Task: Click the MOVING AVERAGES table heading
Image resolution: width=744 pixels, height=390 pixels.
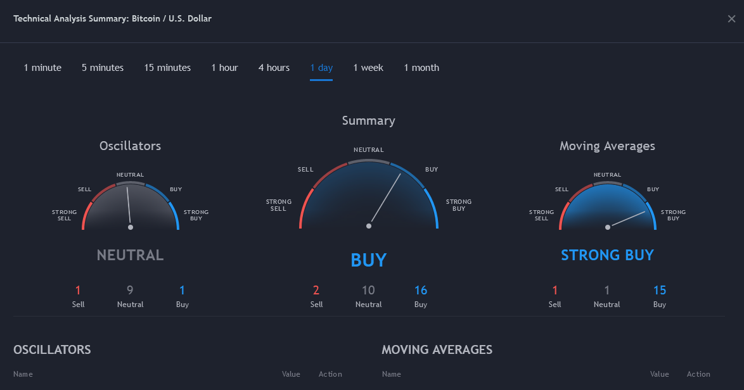Action: pyautogui.click(x=437, y=349)
